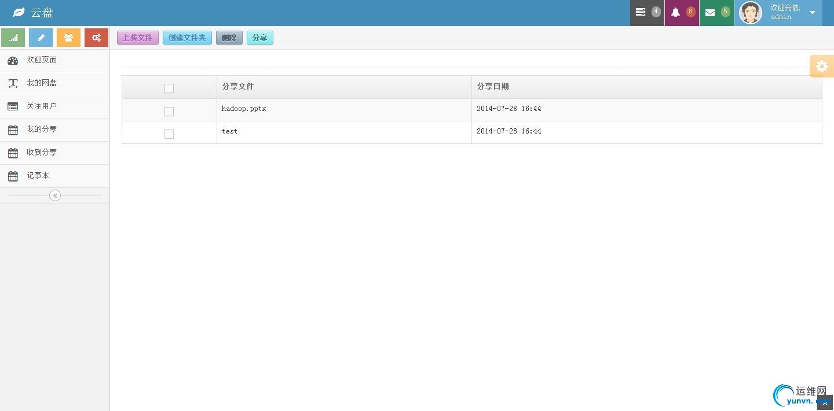Click the scroll-to-top arrow button at bottom right

coord(825,403)
